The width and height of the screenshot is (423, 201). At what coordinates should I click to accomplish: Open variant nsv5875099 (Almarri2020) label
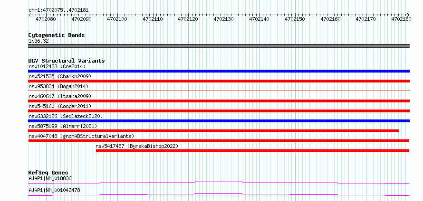63,126
